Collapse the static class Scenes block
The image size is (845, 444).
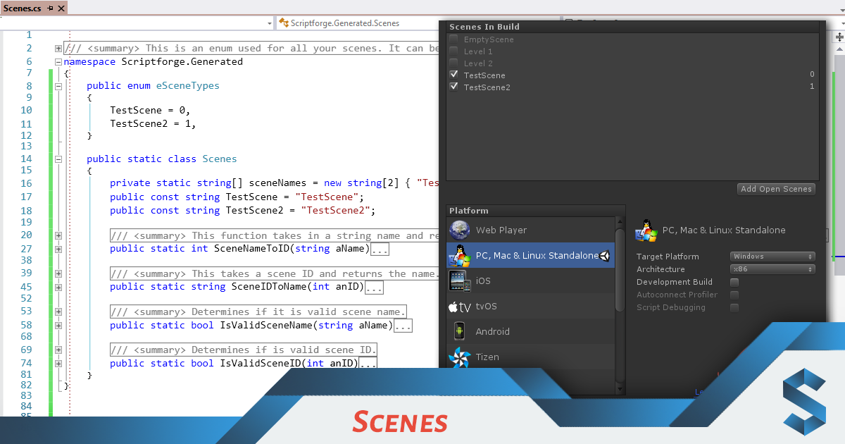pyautogui.click(x=58, y=159)
